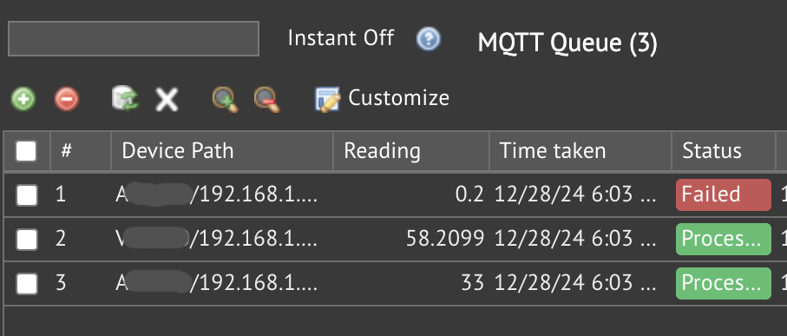Image resolution: width=787 pixels, height=336 pixels.
Task: Click the database refresh icon
Action: click(x=125, y=98)
